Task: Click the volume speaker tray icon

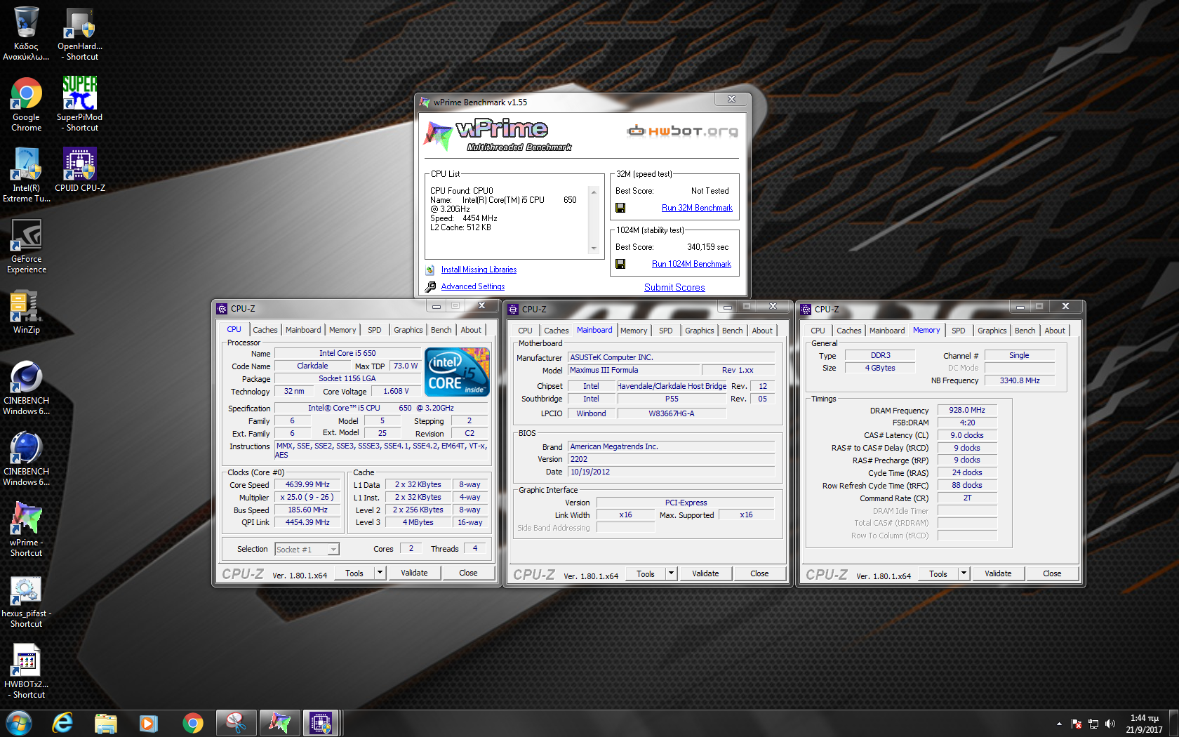Action: point(1110,724)
